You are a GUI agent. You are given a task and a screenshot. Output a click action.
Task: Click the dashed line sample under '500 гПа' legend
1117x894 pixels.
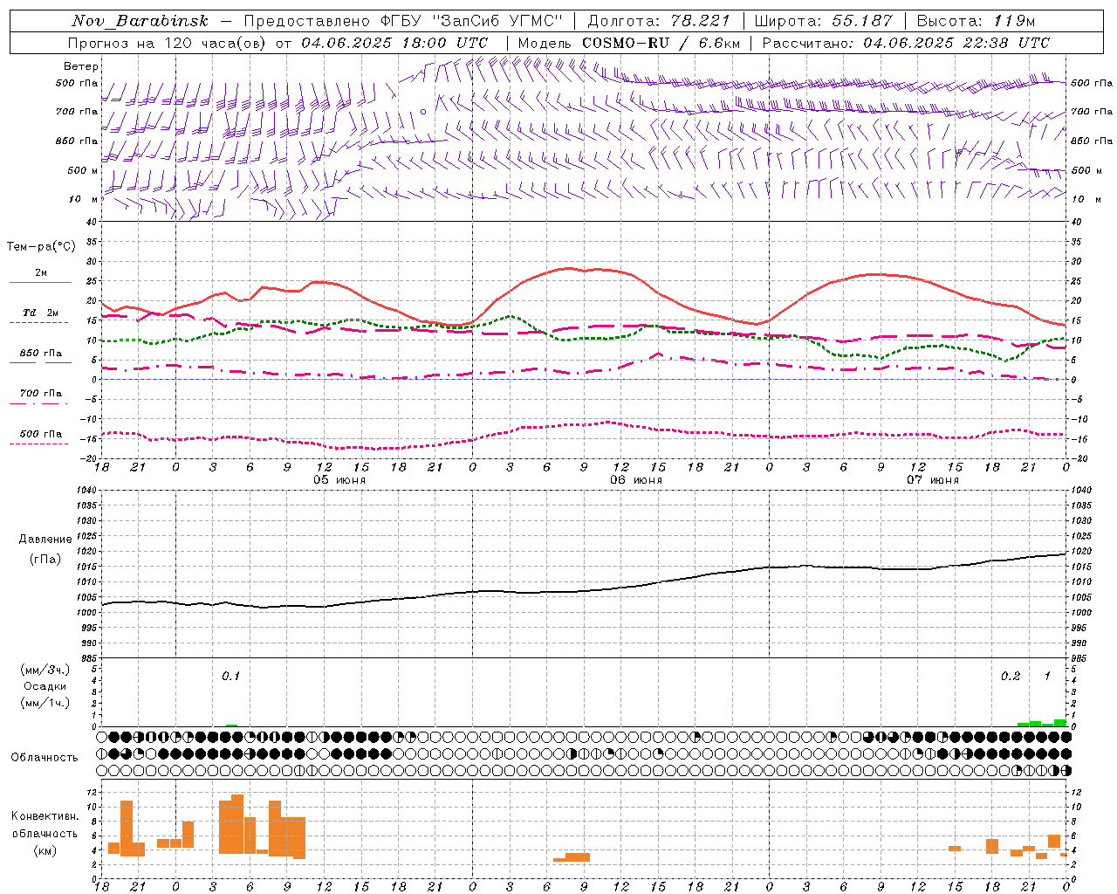[x=38, y=444]
